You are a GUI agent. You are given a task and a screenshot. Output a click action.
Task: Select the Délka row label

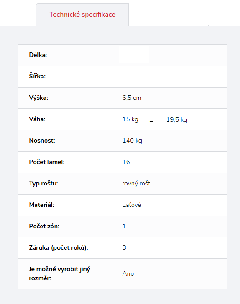(38, 55)
